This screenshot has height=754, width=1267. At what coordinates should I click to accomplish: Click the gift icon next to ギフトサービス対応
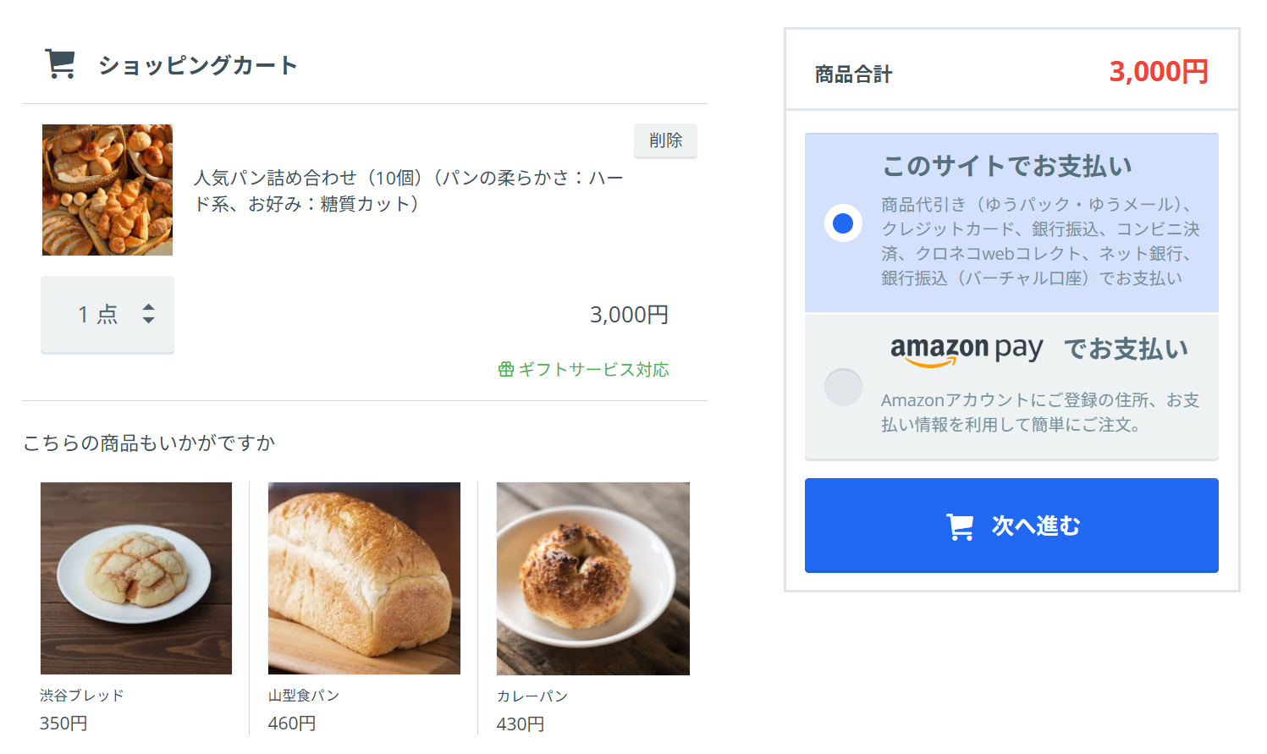506,370
